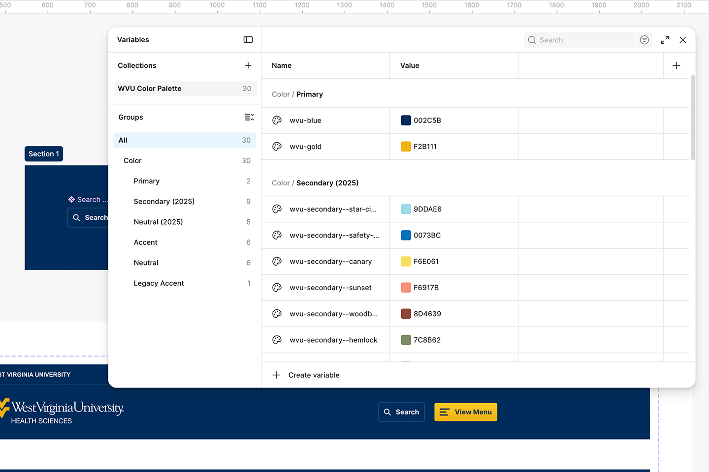
Task: Click the palette icon beside wvu-secondary--safety-...
Action: (x=277, y=236)
